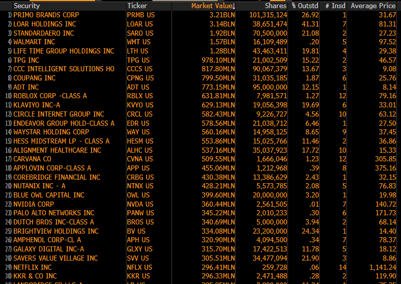Click the % Outstd column header
Image resolution: width=401 pixels, height=284 pixels.
pos(305,6)
